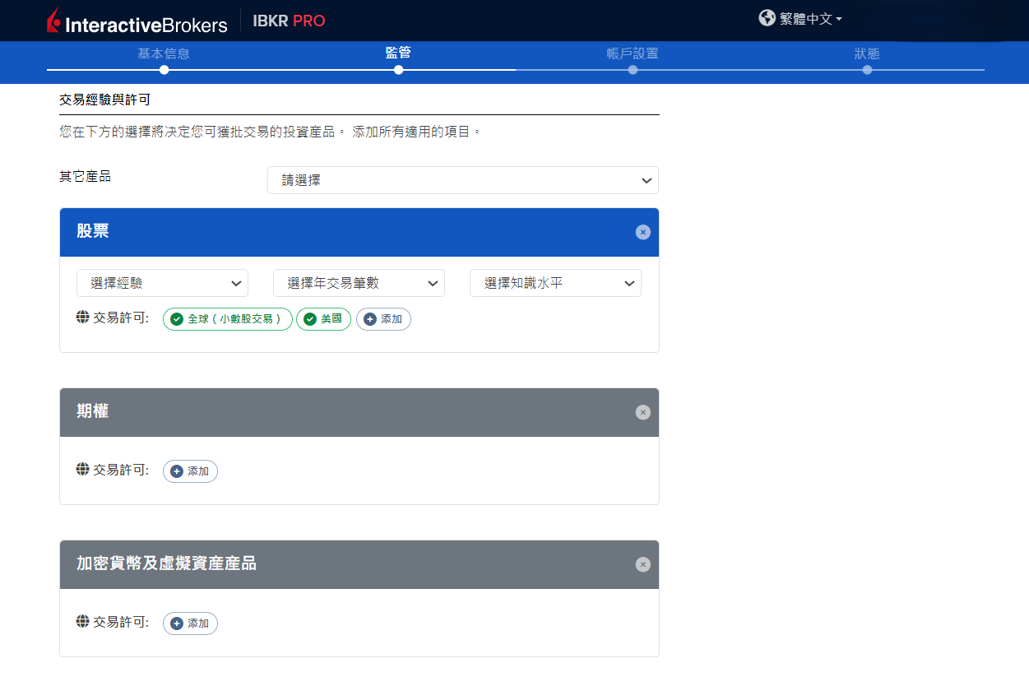Switch to the 帳戶設置 step
Viewport: 1029px width, 677px height.
pos(633,54)
